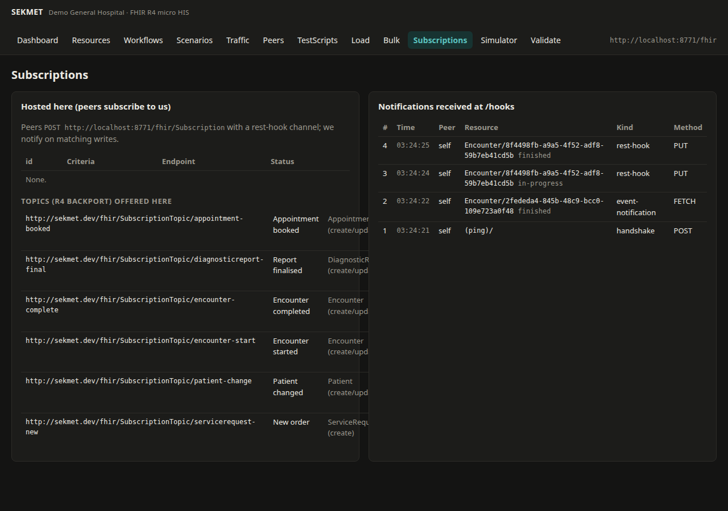Select the Traffic tab
728x511 pixels.
pyautogui.click(x=238, y=40)
